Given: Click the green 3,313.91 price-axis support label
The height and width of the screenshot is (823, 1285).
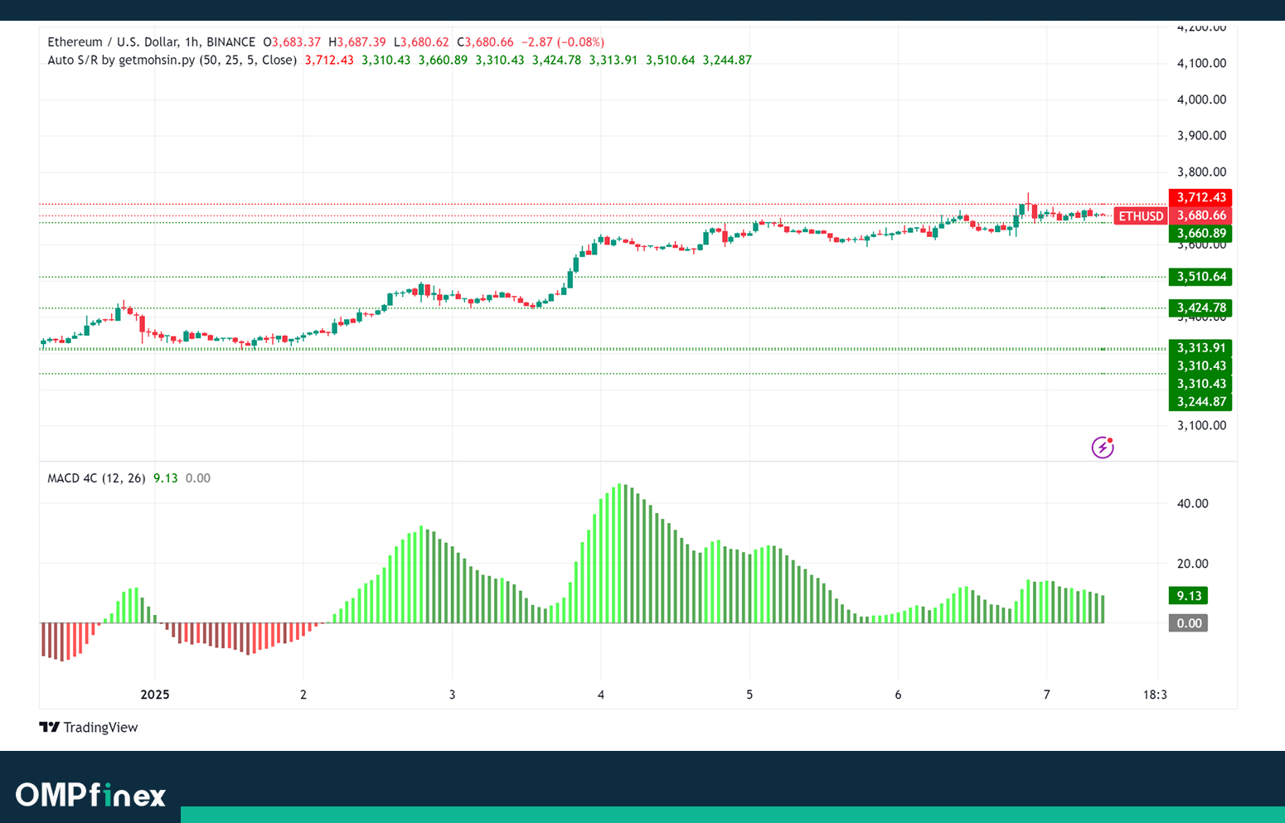Looking at the screenshot, I should pyautogui.click(x=1200, y=348).
